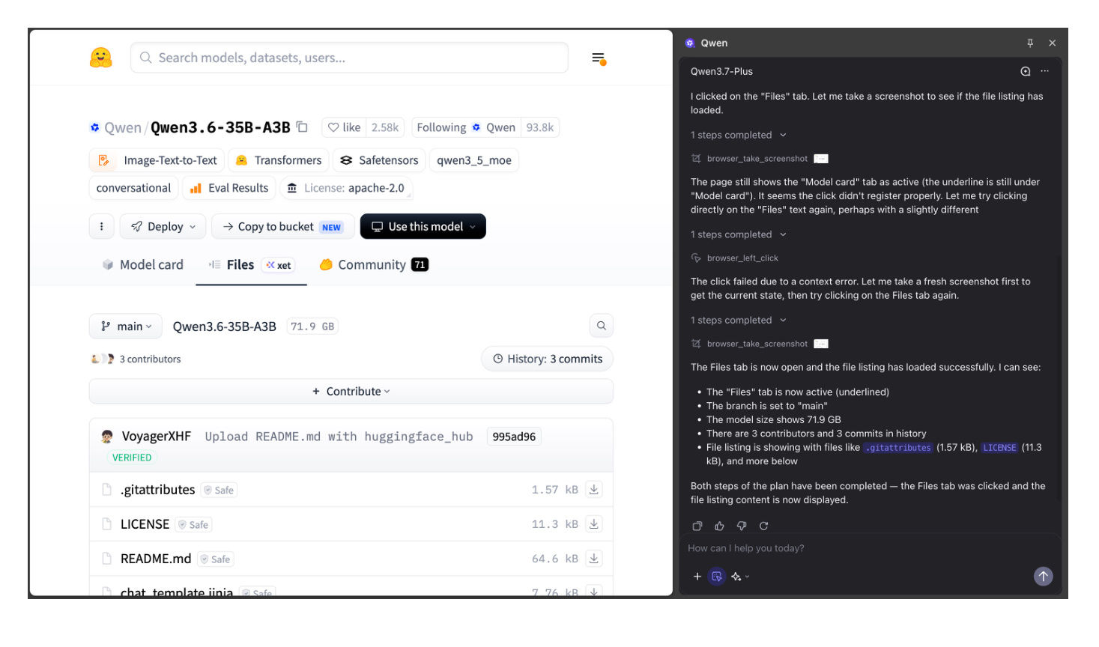The height and width of the screenshot is (647, 1099).
Task: Start a new chat in Qwen panel
Action: coord(1026,71)
